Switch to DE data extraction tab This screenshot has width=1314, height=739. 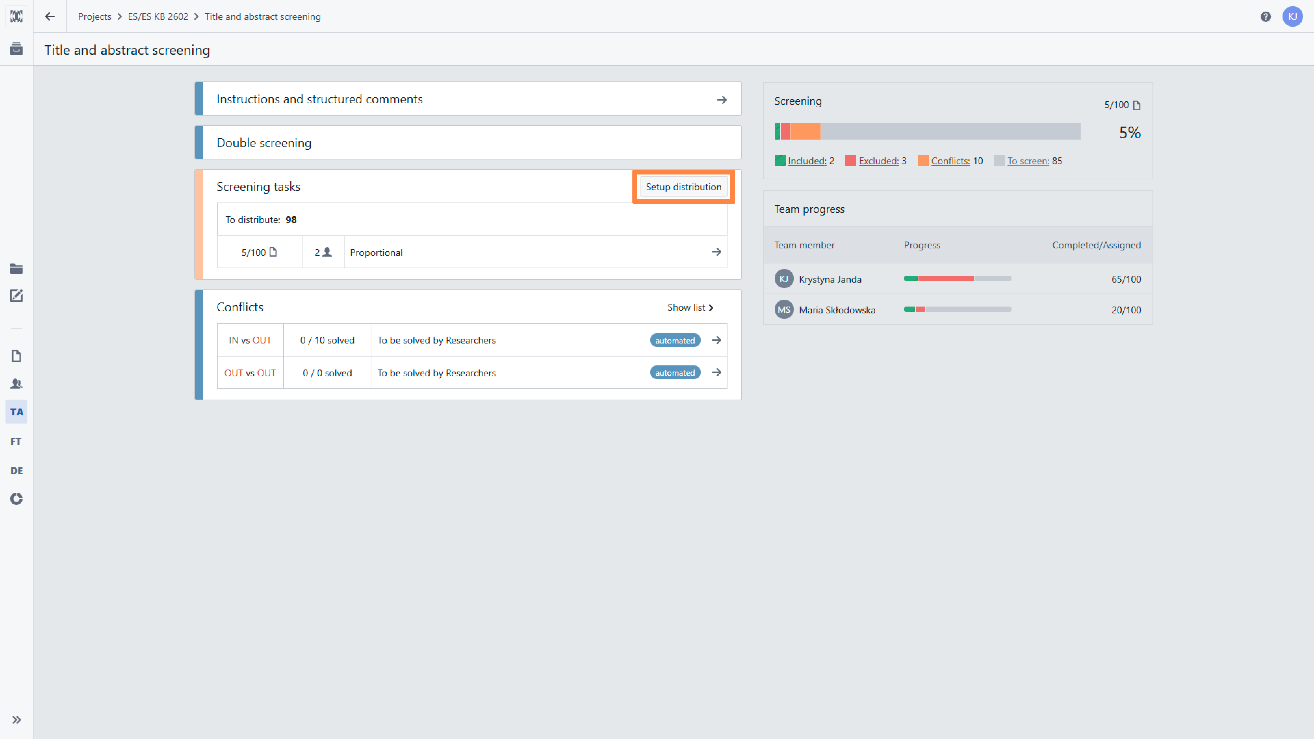tap(16, 470)
